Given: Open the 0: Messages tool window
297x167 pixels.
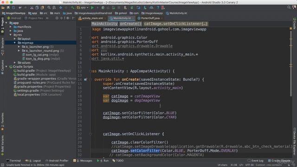Looking at the screenshot, I should pyautogui.click(x=83, y=161).
